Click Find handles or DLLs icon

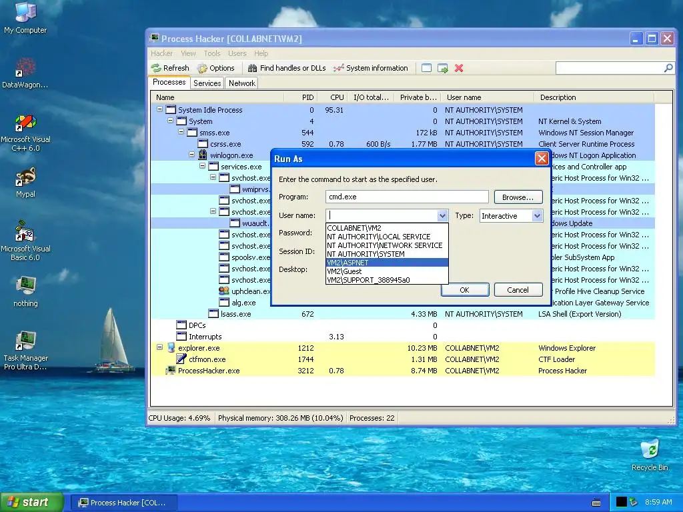252,68
